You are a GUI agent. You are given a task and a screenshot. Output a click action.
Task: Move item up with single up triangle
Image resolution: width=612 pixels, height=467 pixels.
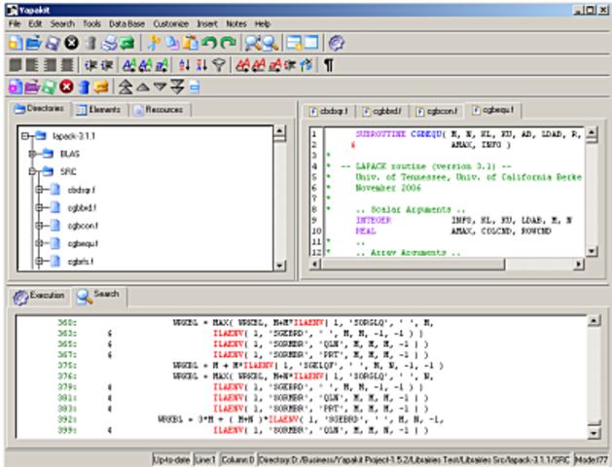tap(143, 87)
